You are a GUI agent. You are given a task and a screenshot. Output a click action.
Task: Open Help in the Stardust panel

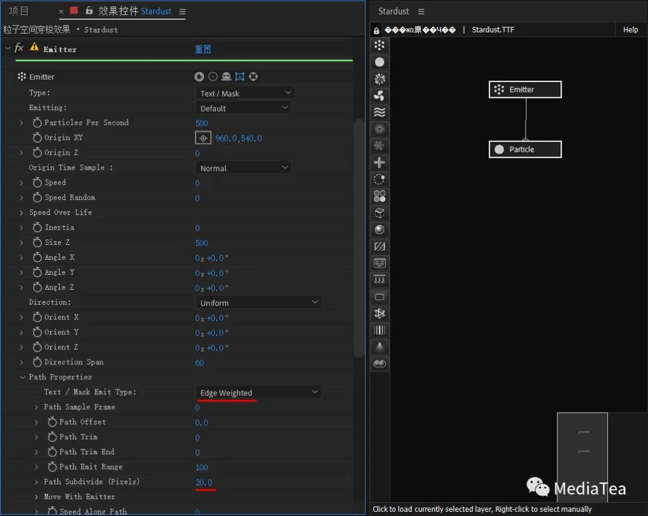[x=630, y=30]
